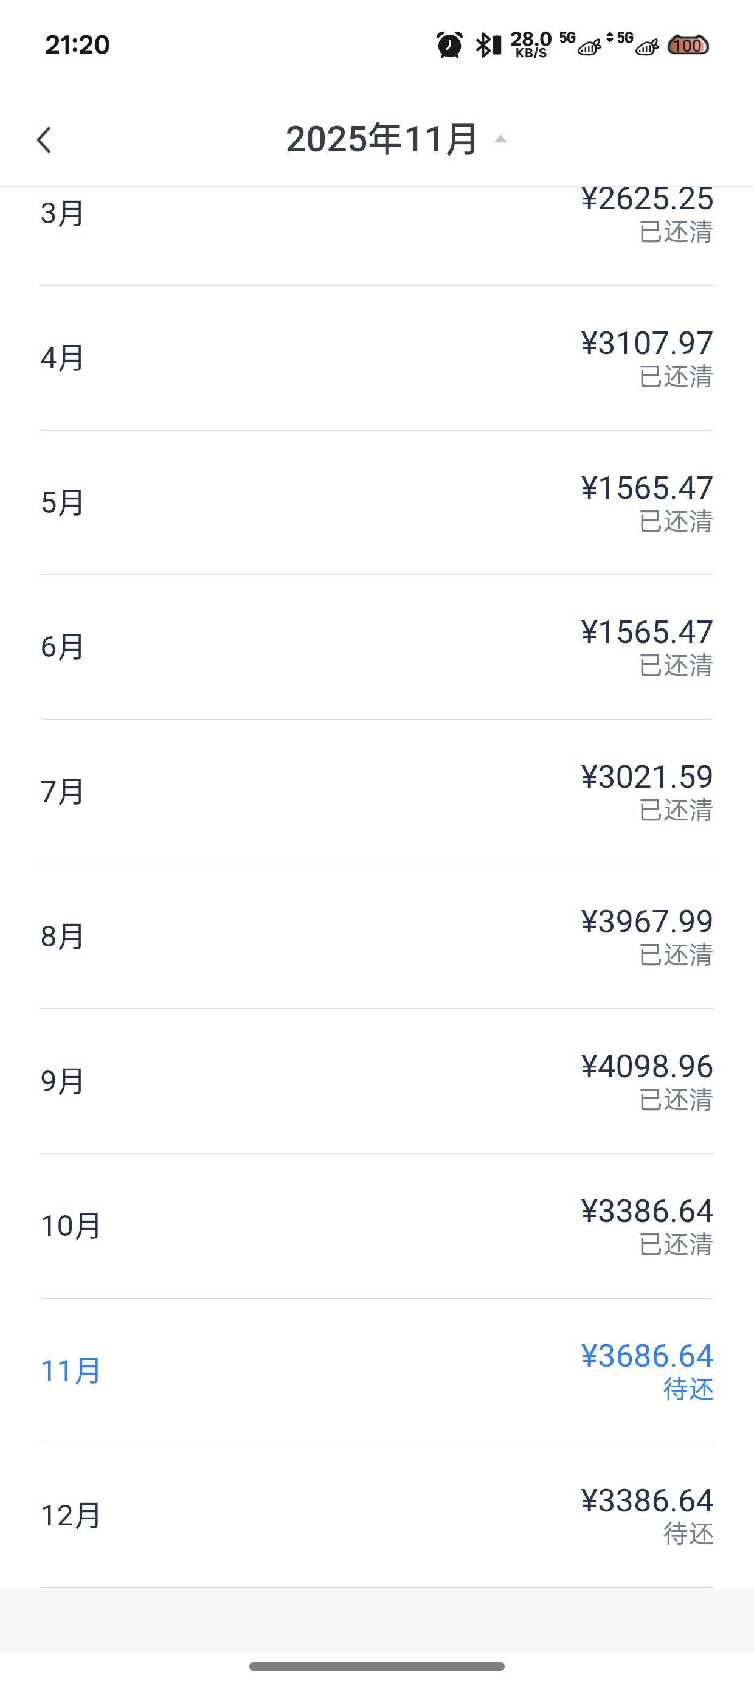View the 10月 bill row

coord(376,1226)
